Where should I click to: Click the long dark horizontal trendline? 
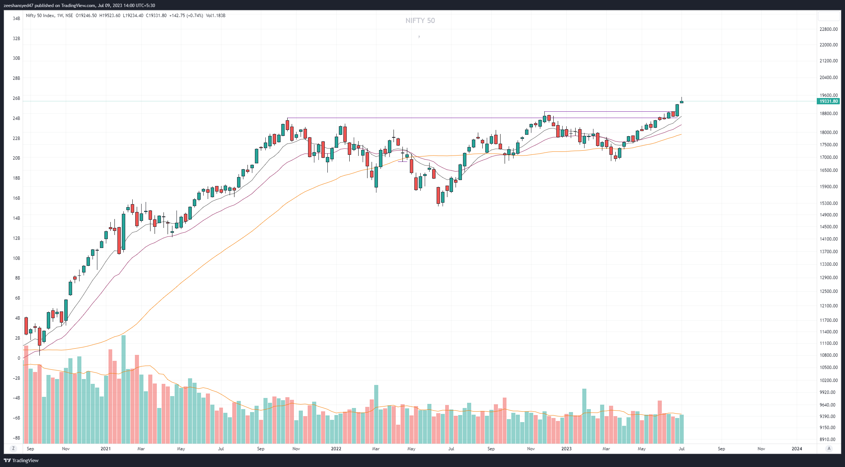[x=409, y=118]
